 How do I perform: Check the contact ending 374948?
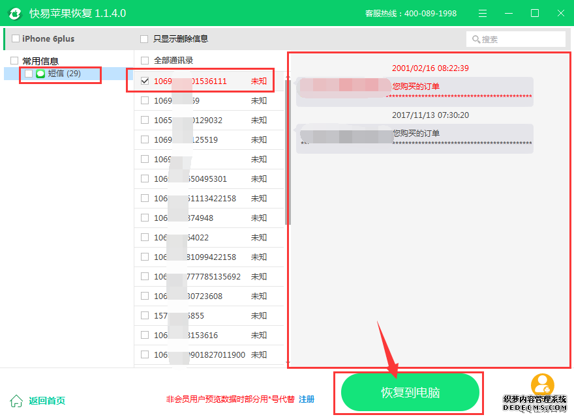[145, 218]
